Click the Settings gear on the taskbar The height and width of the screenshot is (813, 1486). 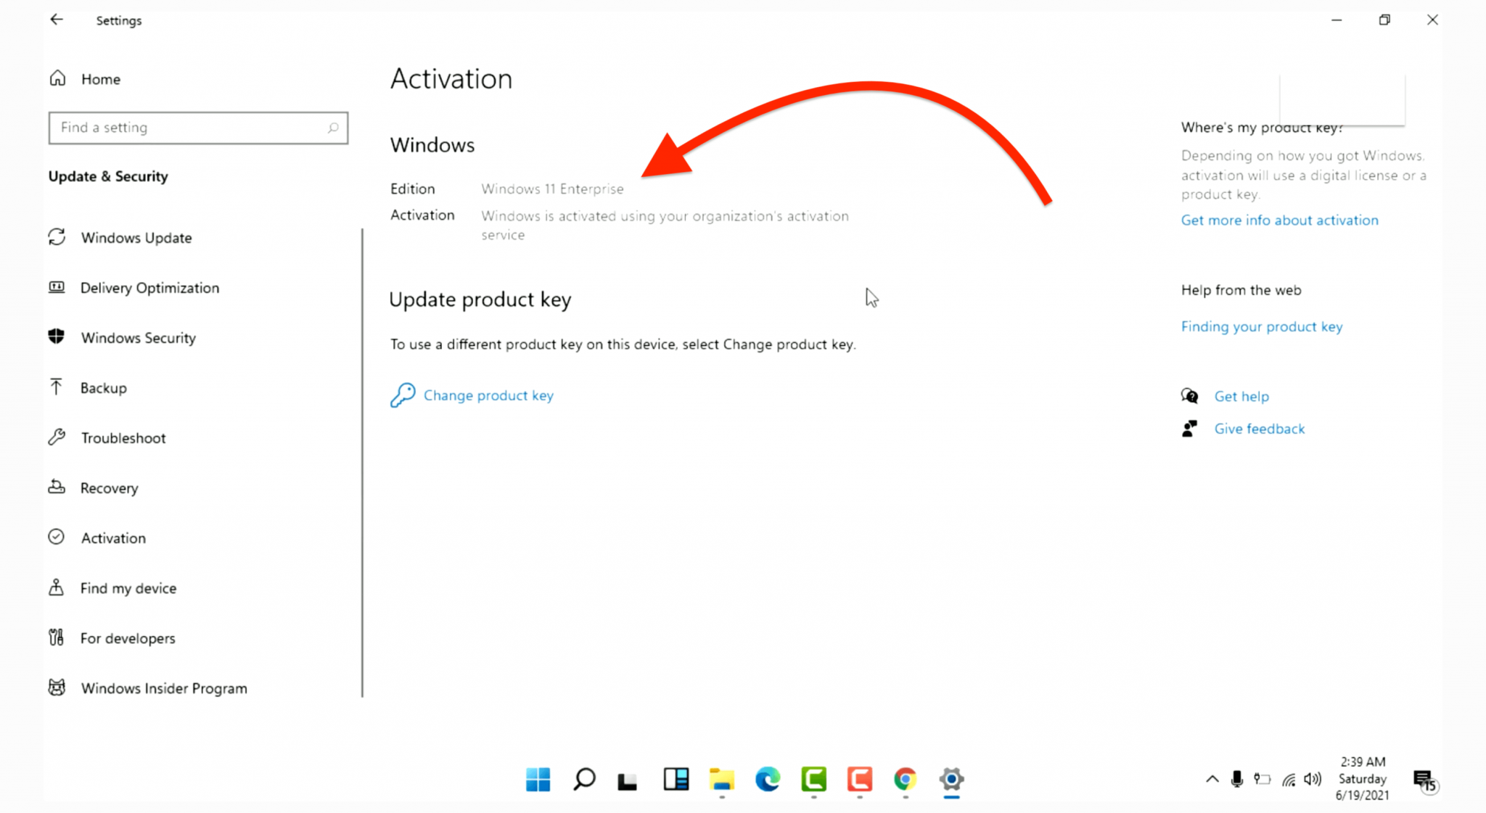pos(951,780)
